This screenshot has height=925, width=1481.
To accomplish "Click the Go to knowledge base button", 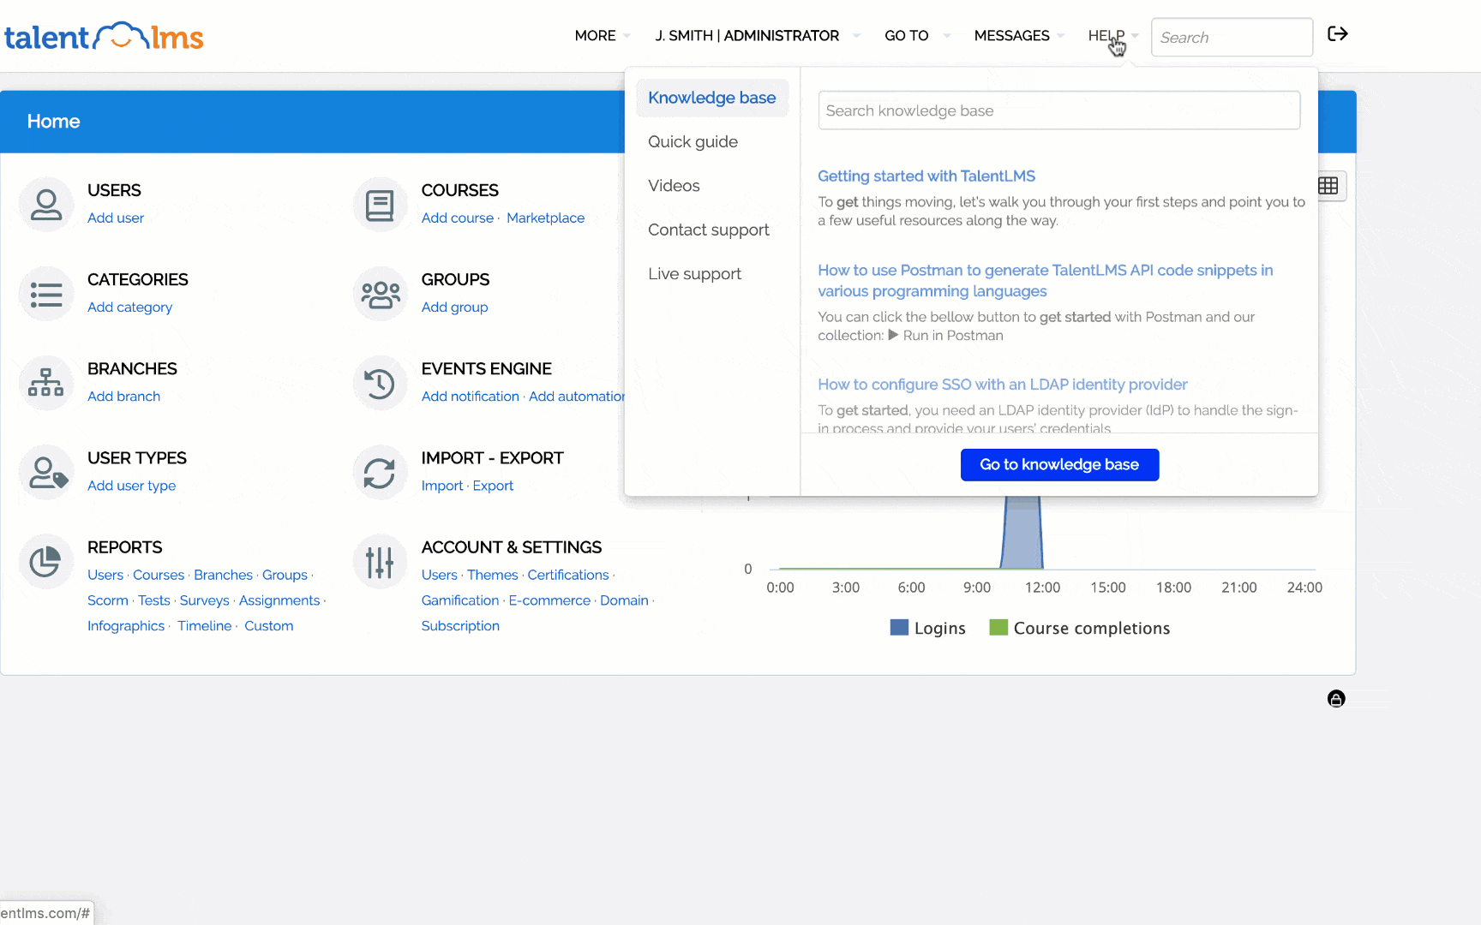I will 1059,465.
